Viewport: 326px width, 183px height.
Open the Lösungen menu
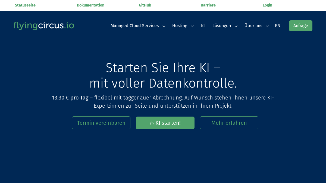pos(222,26)
